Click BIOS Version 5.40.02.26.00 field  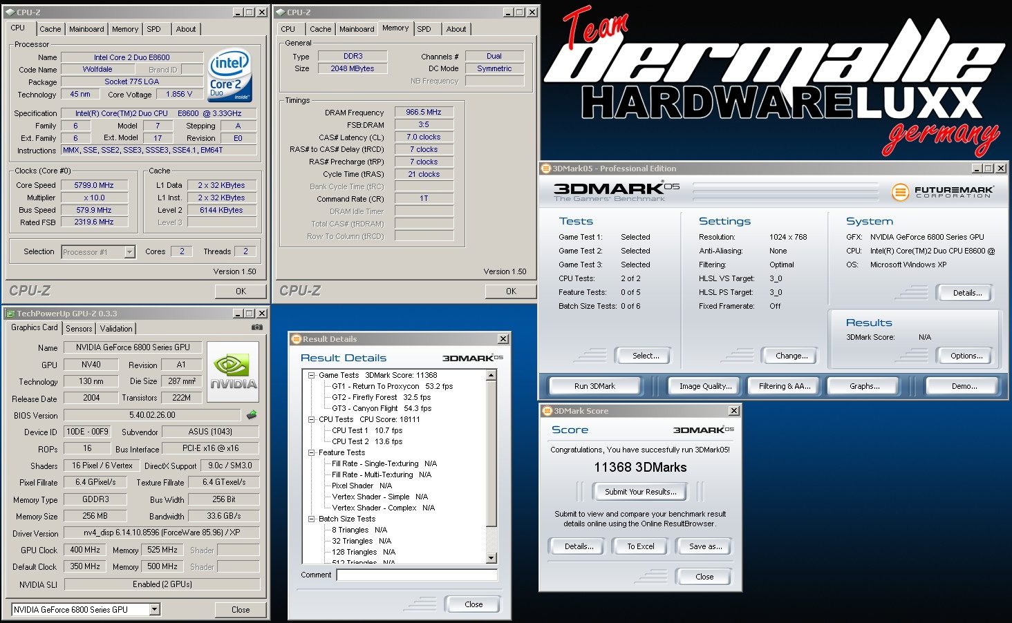[152, 415]
